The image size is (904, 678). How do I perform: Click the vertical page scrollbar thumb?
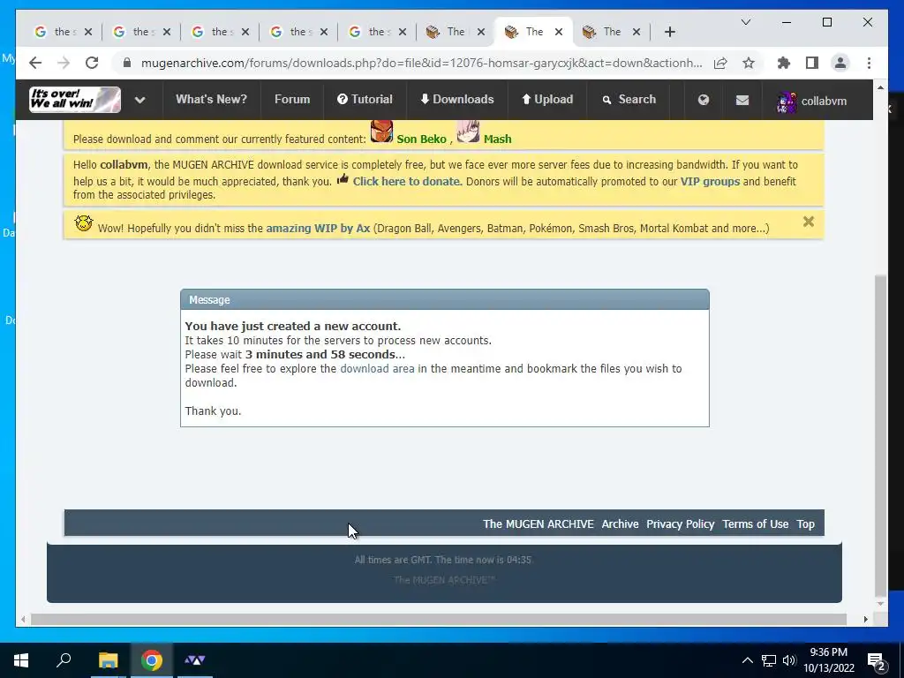coord(880,435)
